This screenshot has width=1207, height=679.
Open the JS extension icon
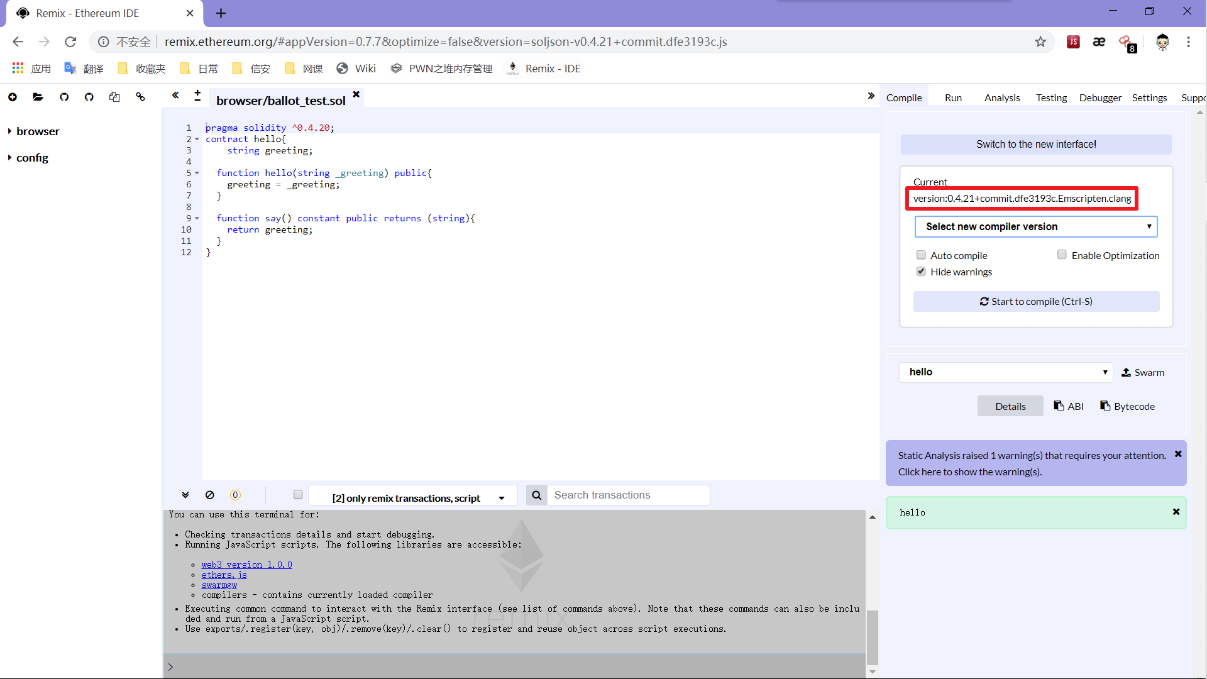pyautogui.click(x=1073, y=41)
